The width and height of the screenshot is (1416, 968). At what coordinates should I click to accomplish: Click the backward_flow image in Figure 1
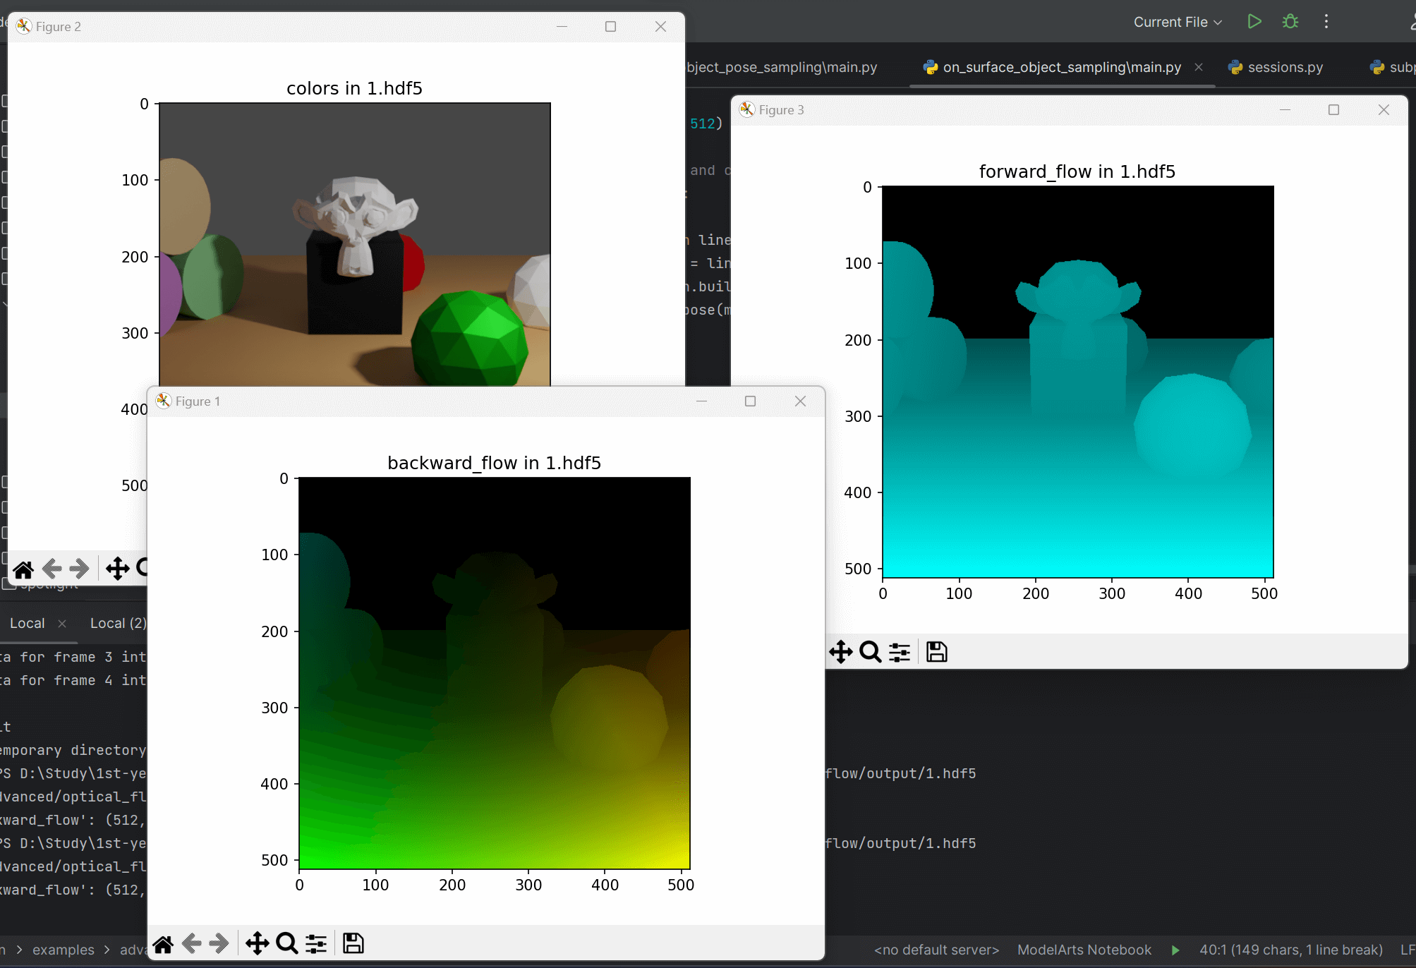(x=495, y=673)
